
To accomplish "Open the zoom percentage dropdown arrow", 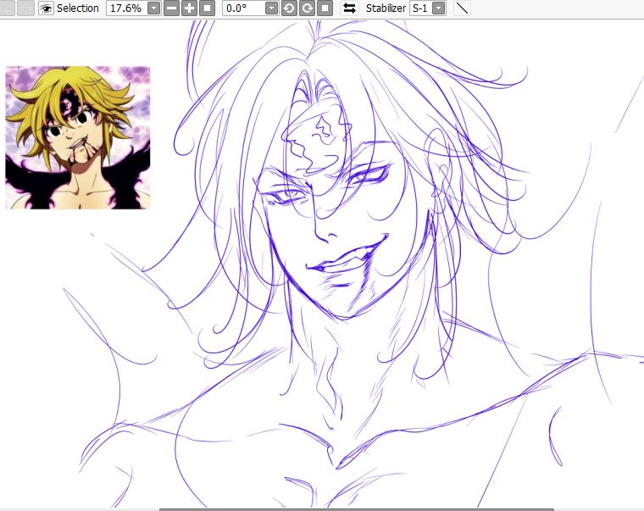I will pos(154,8).
